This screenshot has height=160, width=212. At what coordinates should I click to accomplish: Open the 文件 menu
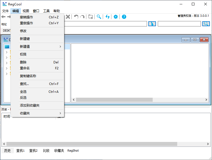[5, 11]
